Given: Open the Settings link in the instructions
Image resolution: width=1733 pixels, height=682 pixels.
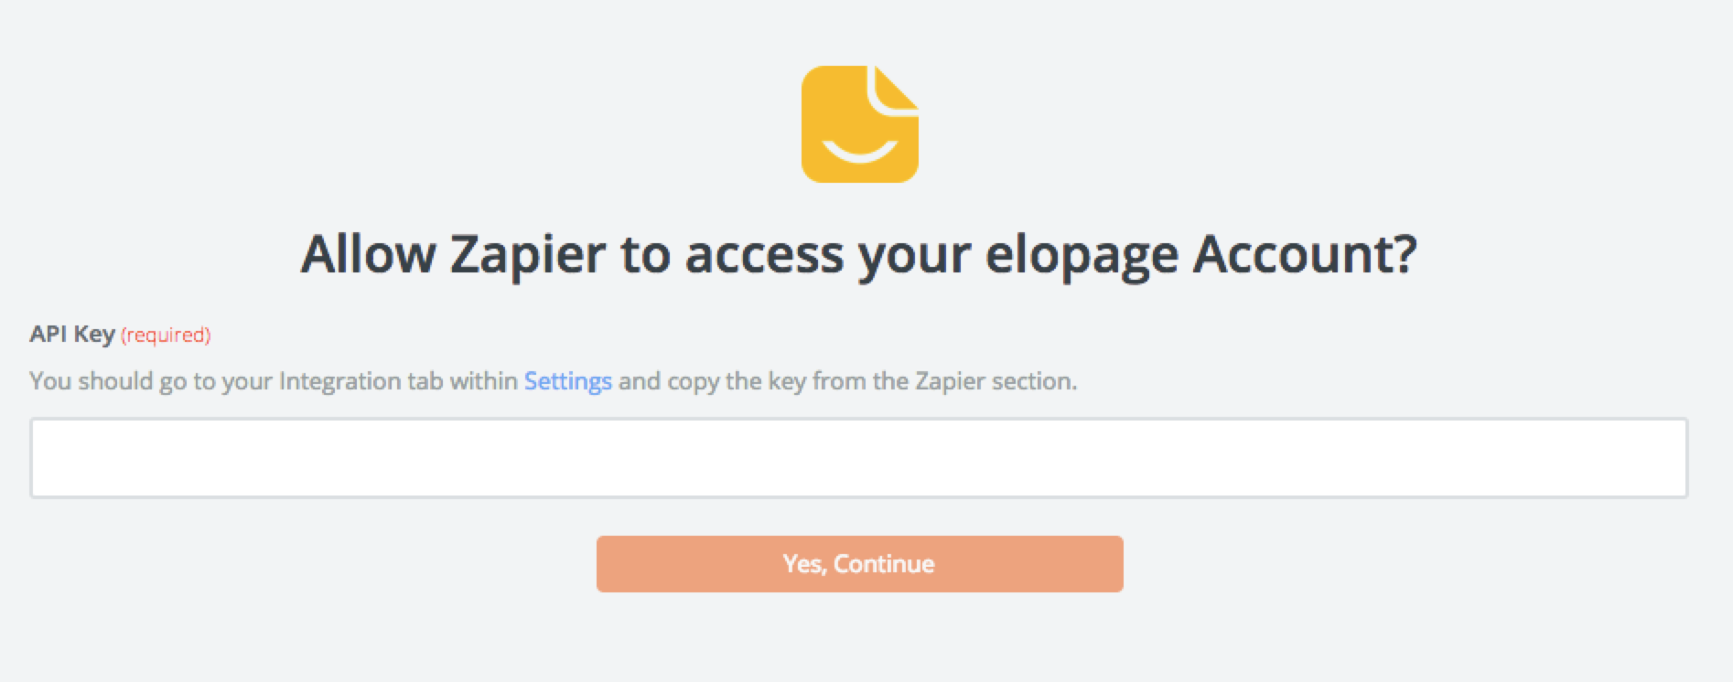Looking at the screenshot, I should (x=567, y=381).
